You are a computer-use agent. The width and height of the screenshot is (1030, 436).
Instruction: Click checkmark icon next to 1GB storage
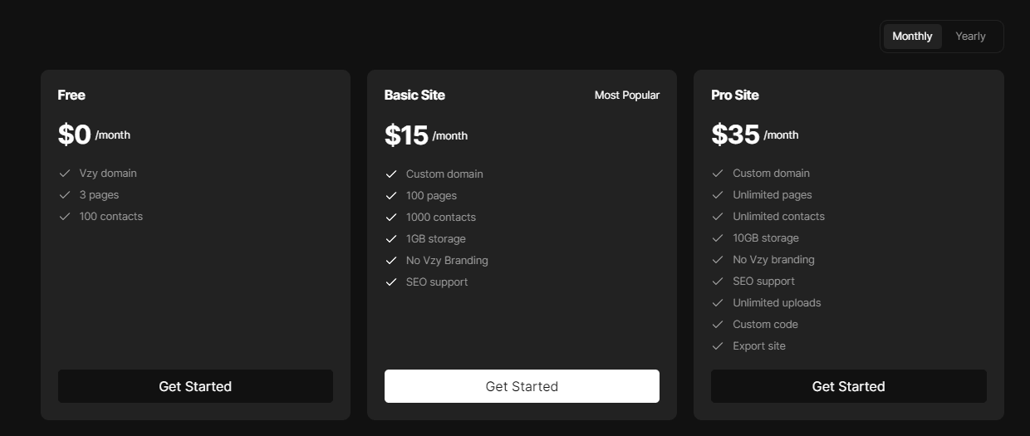click(x=391, y=239)
